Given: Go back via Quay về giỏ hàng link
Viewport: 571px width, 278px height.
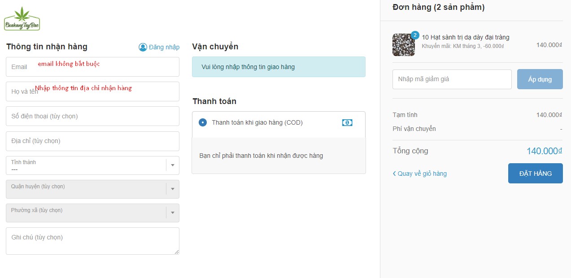Looking at the screenshot, I should tap(422, 174).
